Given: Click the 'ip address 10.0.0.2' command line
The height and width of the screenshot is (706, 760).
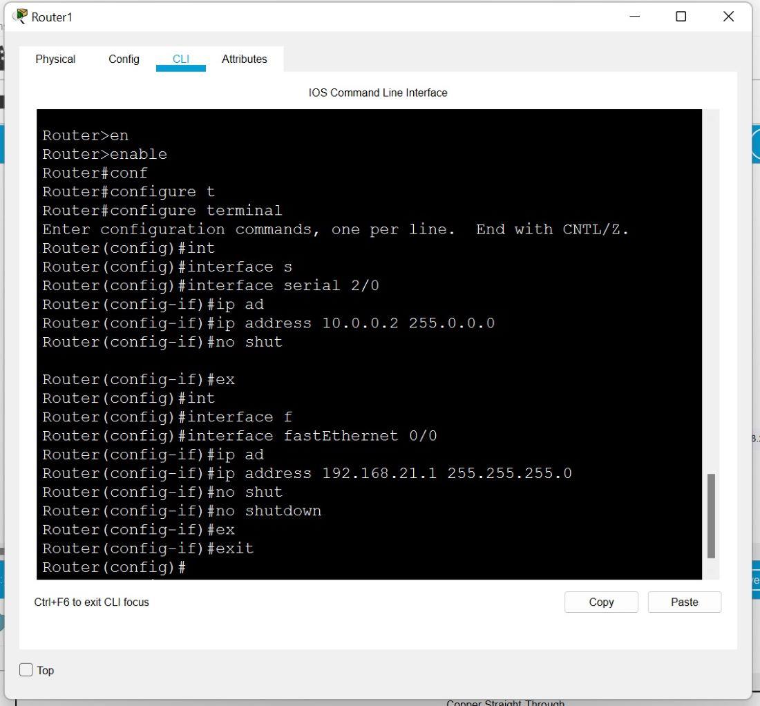Looking at the screenshot, I should point(268,323).
